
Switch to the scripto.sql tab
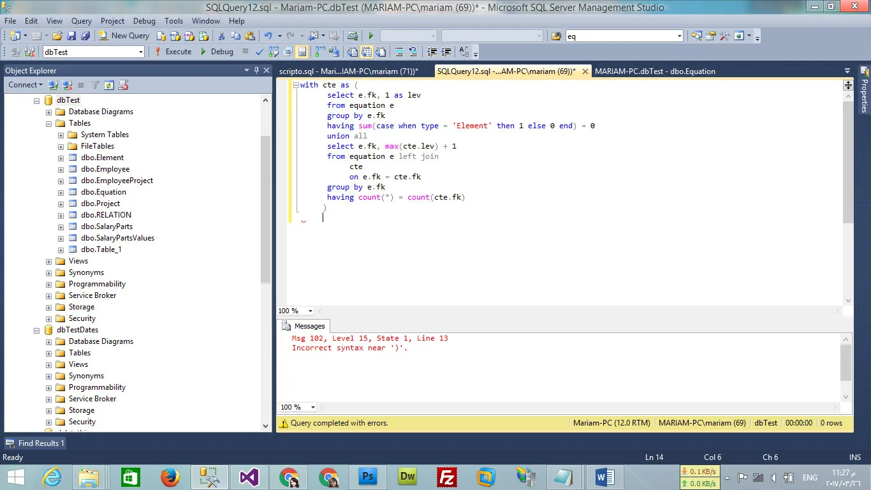click(348, 71)
